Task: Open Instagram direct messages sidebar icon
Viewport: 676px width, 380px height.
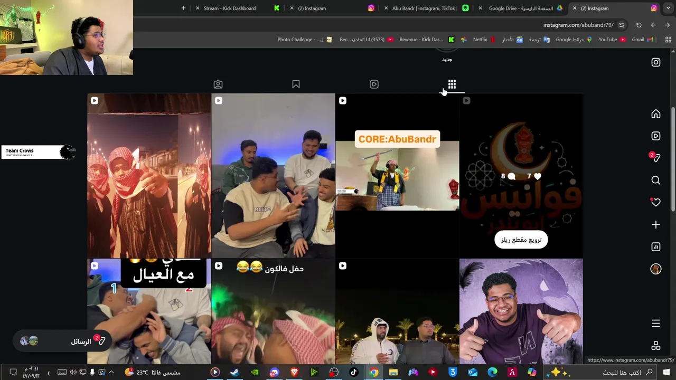Action: (655, 158)
